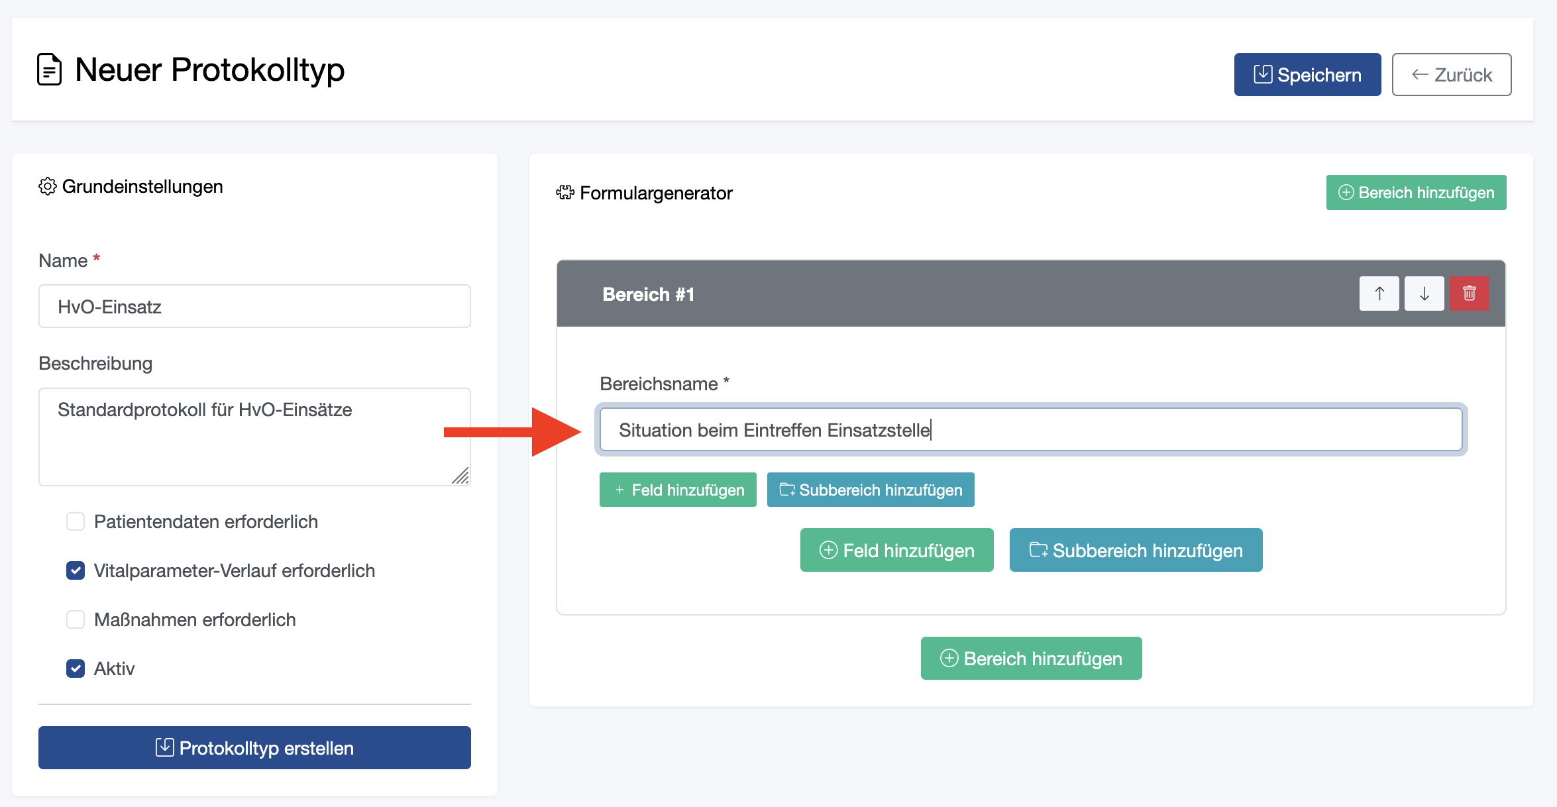Screen dimensions: 1557x807
Task: Focus the Name field with HvO-Einsatz
Action: [x=254, y=307]
